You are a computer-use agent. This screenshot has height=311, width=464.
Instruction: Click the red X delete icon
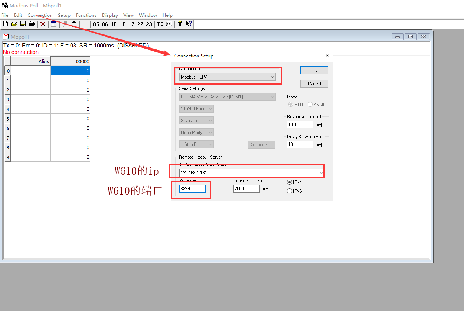(43, 24)
